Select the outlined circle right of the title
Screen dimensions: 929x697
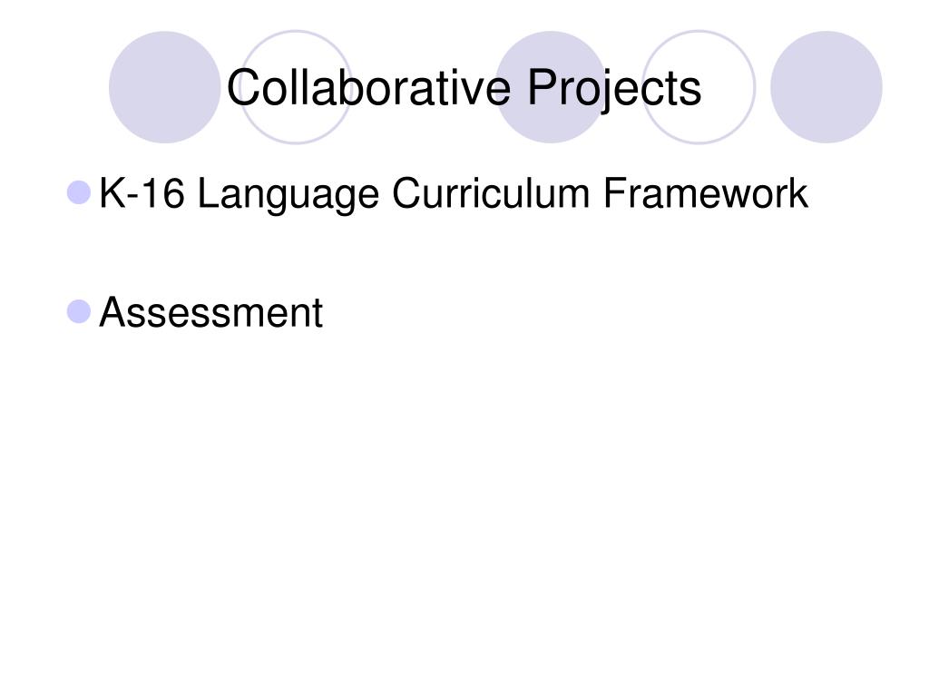tap(699, 87)
